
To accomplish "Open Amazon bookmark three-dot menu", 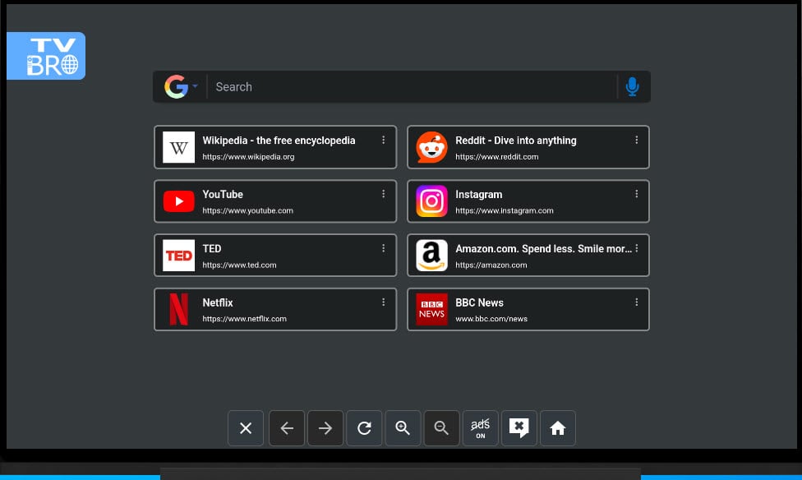I will (x=636, y=248).
